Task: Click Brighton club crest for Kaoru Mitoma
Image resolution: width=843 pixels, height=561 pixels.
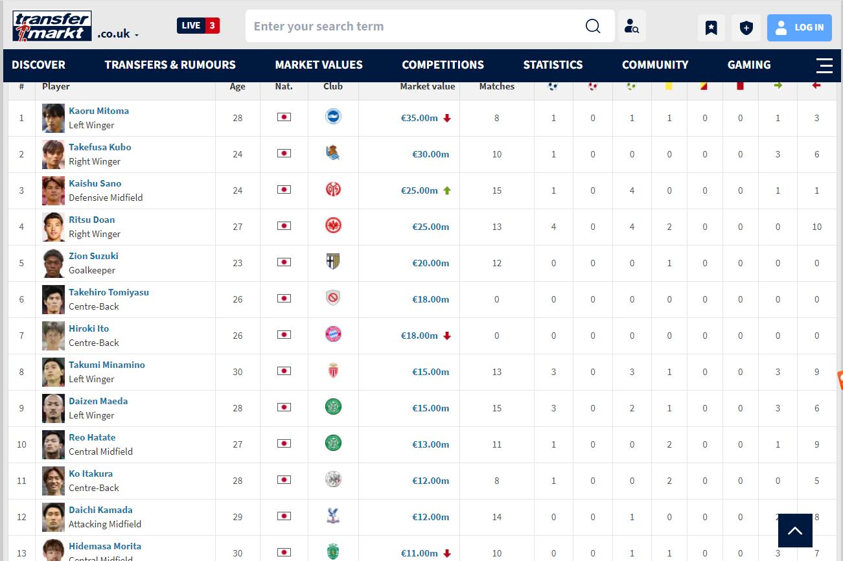Action: (333, 117)
